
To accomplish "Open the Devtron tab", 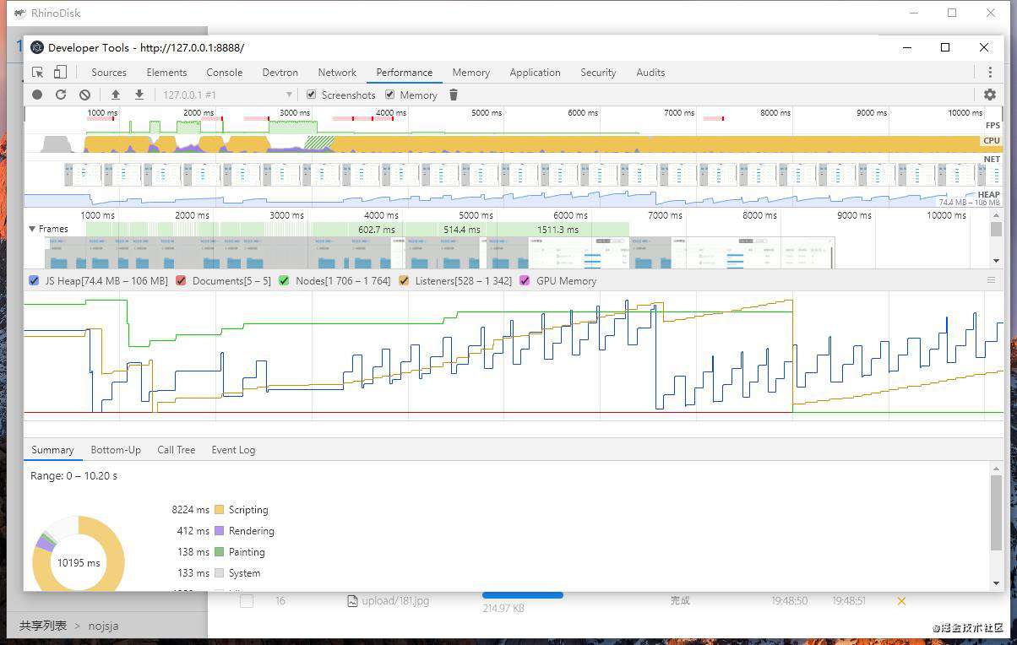I will (280, 73).
